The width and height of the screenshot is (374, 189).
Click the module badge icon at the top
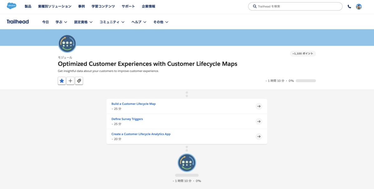click(67, 43)
